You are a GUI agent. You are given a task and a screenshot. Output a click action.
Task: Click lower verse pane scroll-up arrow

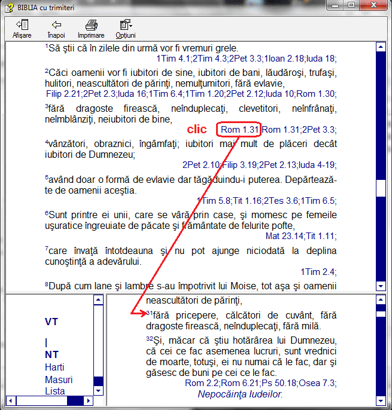[381, 299]
